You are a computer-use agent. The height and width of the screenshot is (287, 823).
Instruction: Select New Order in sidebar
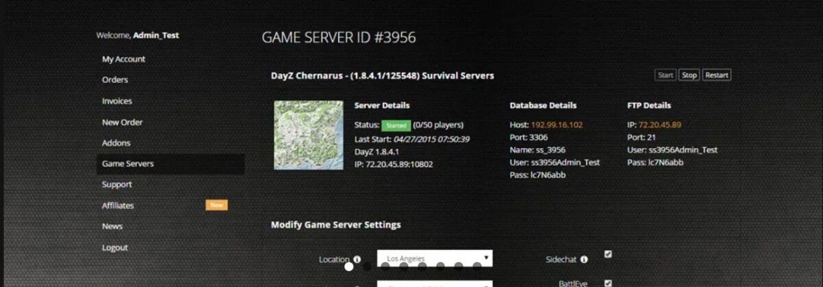point(122,123)
